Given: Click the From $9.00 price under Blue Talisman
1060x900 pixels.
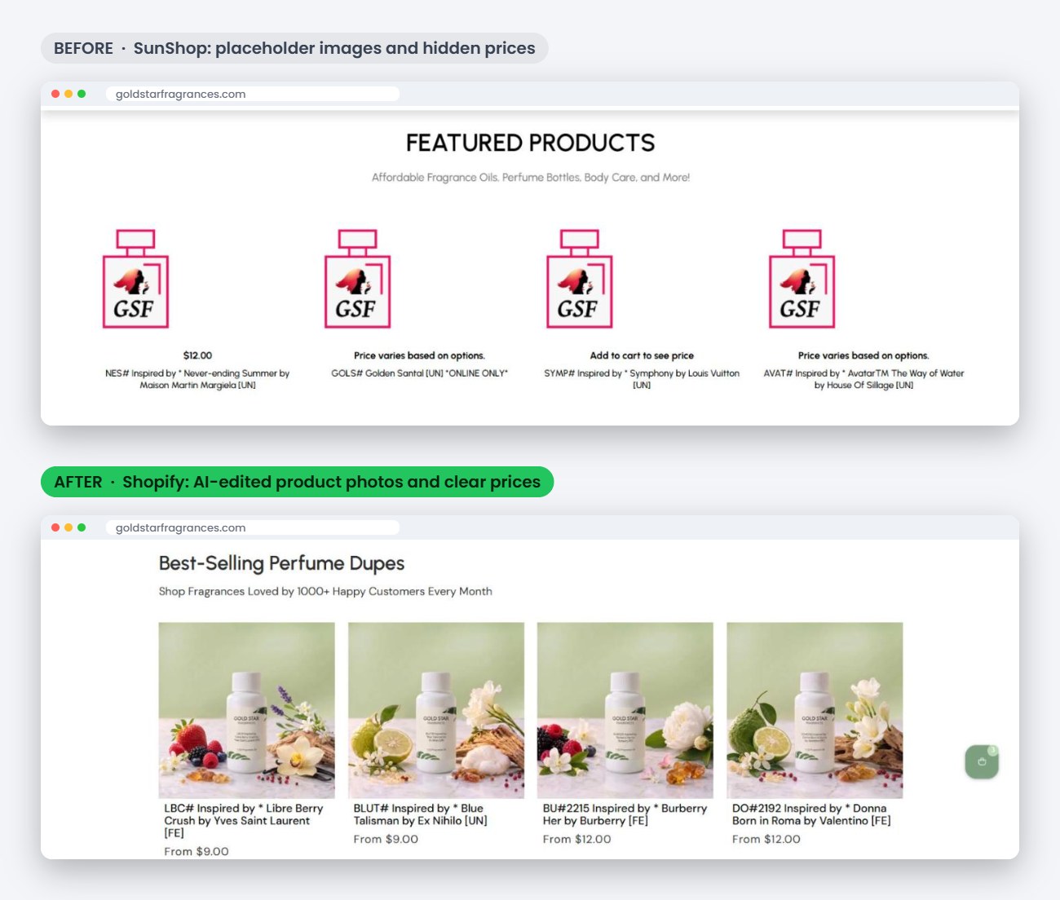Looking at the screenshot, I should 386,839.
